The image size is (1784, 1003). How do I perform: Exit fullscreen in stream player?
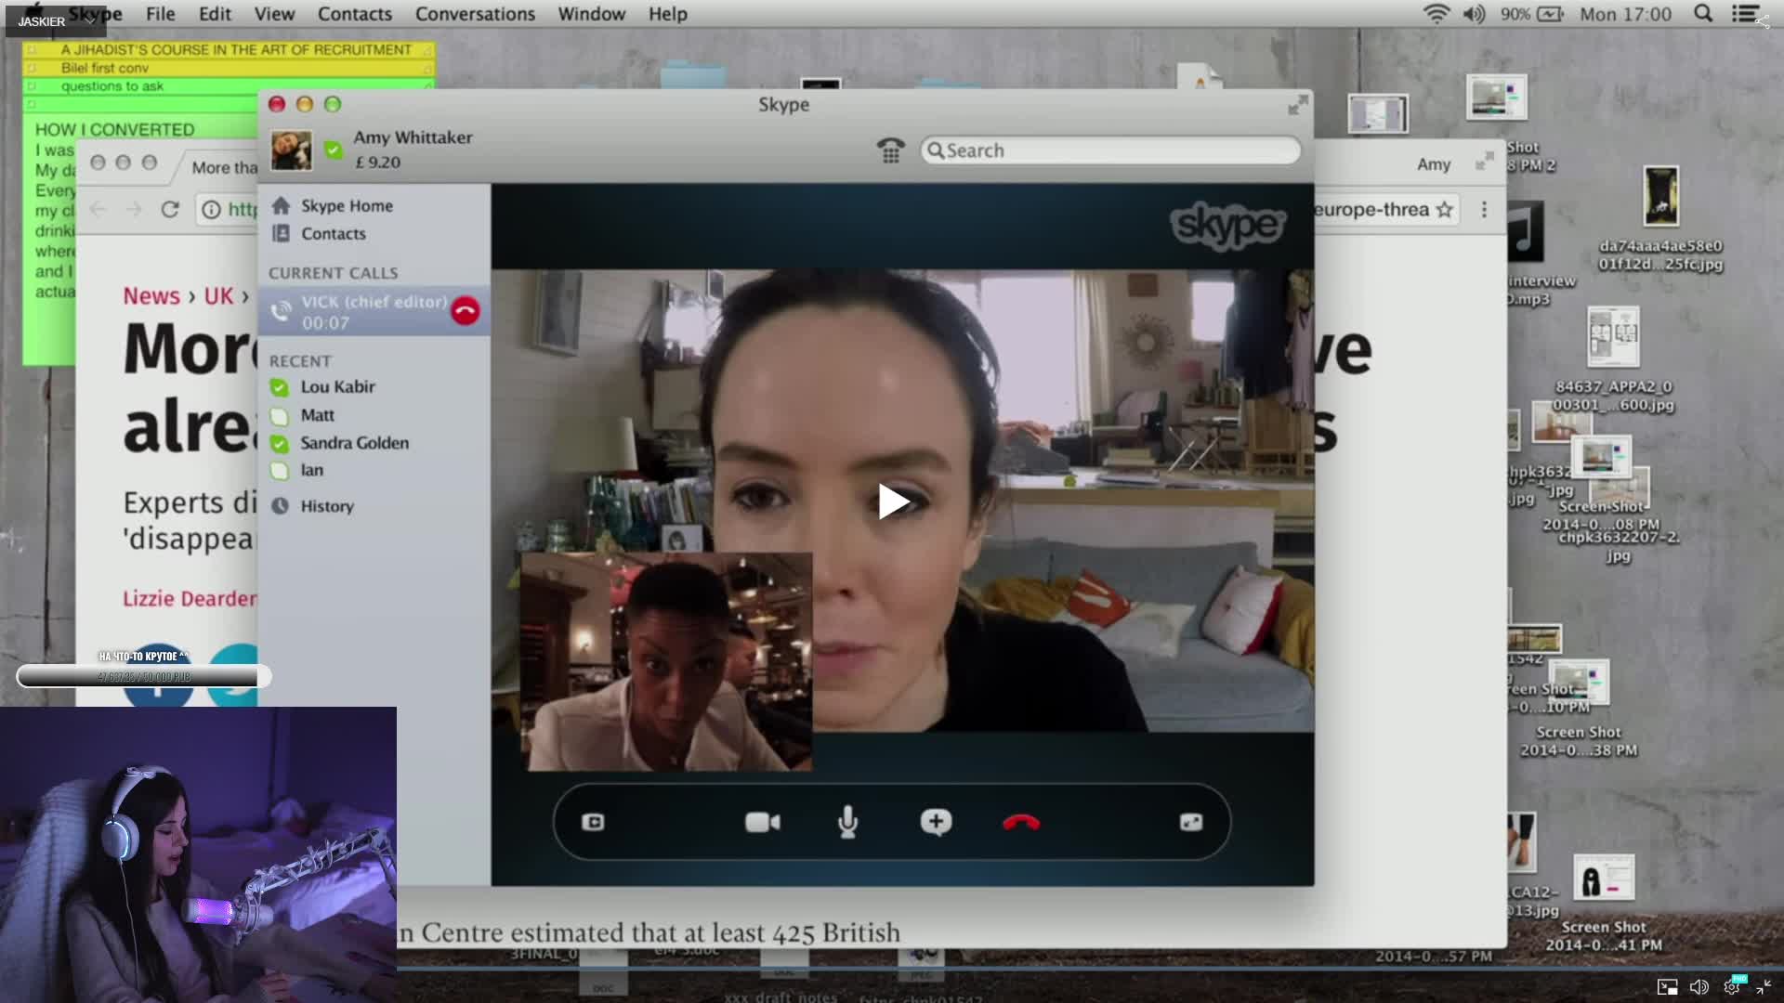[x=1764, y=987]
